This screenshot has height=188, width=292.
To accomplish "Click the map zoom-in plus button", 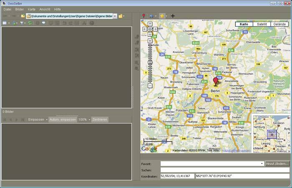I will click(x=150, y=41).
